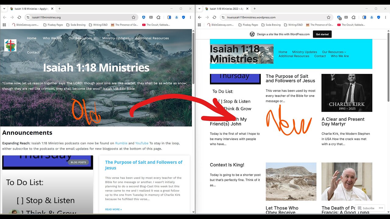
Task: Expand Our Resources menu on new WordPress site
Action: tap(334, 52)
